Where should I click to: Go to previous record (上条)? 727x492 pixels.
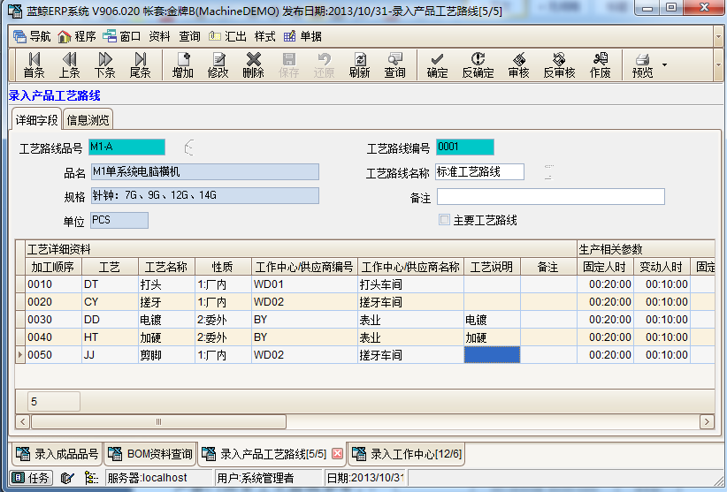pyautogui.click(x=69, y=65)
